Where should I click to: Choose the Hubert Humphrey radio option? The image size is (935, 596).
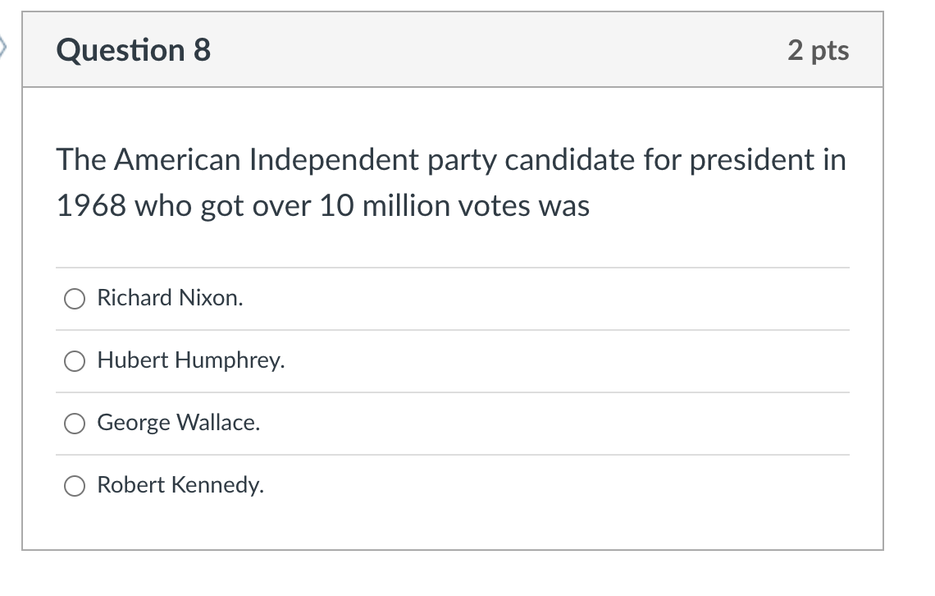point(75,361)
